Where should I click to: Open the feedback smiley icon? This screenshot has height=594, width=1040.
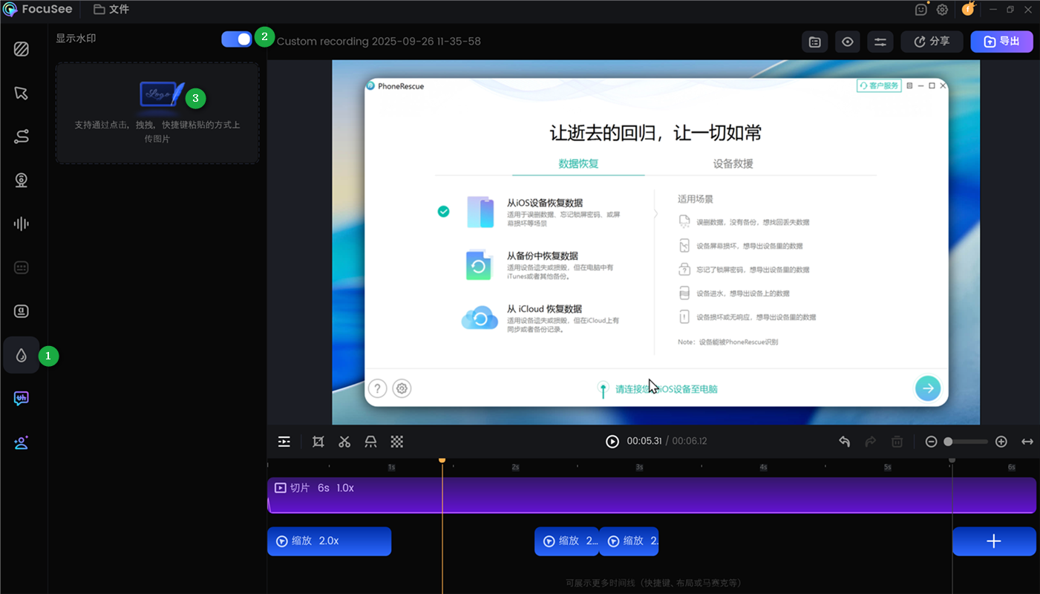(x=921, y=10)
